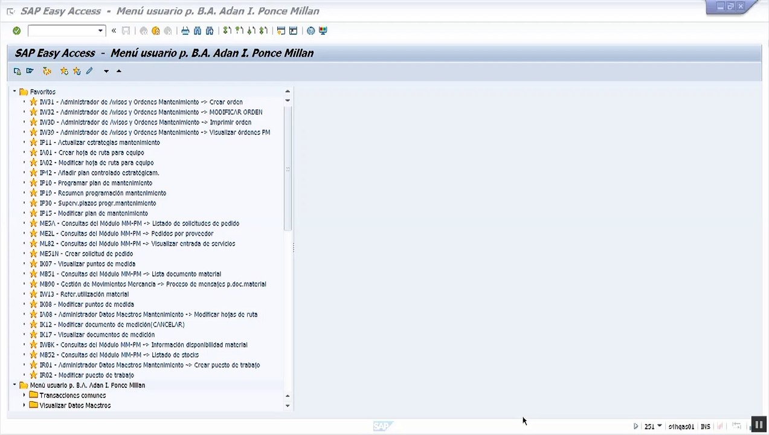
Task: Click the pause button overlay
Action: point(759,425)
